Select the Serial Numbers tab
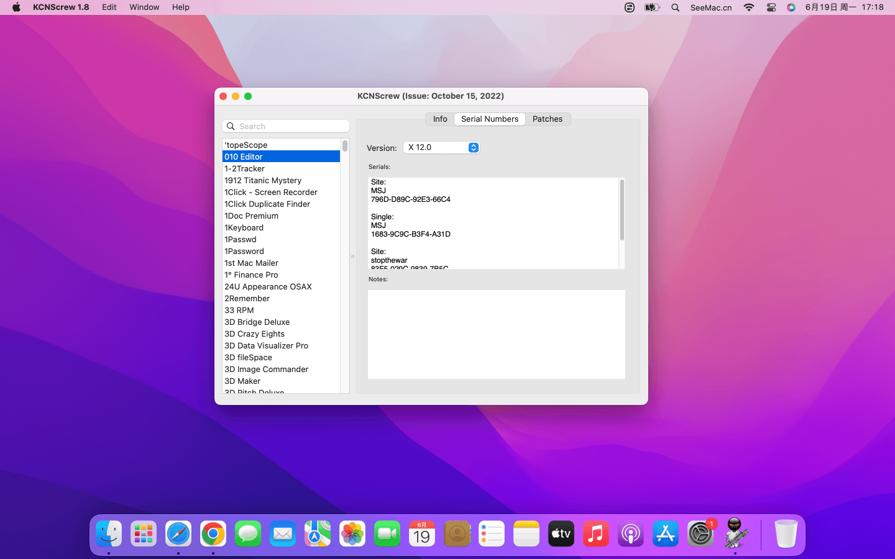 coord(490,119)
